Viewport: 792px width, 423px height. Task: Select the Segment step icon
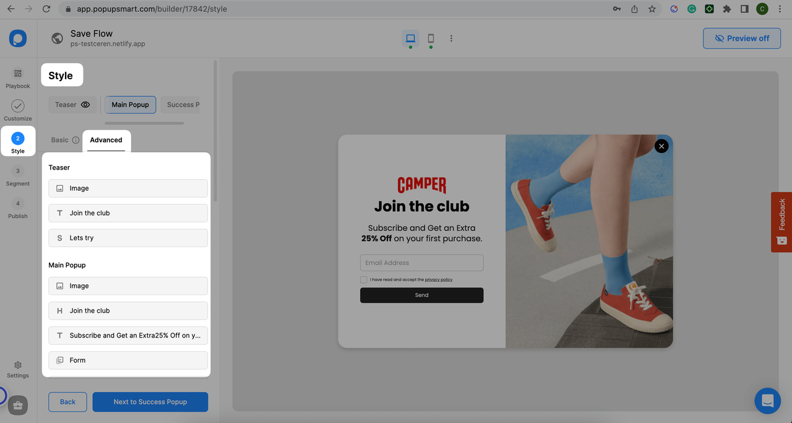point(17,170)
